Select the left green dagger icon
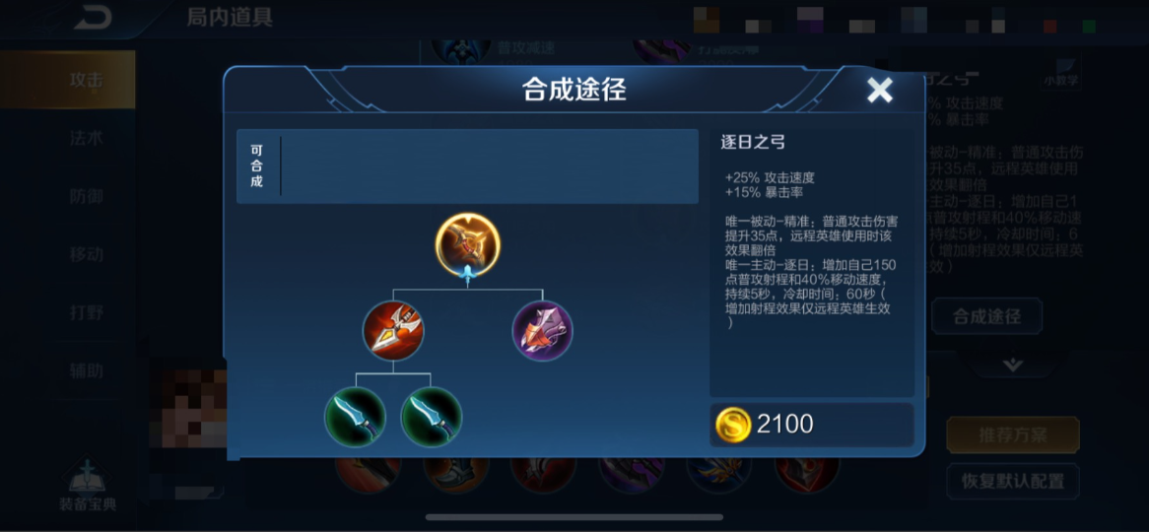 (x=356, y=417)
